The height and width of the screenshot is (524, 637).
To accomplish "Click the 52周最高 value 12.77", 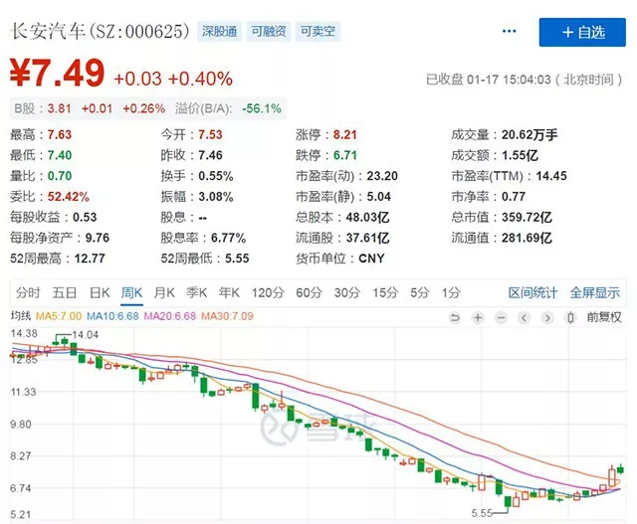I will 90,259.
